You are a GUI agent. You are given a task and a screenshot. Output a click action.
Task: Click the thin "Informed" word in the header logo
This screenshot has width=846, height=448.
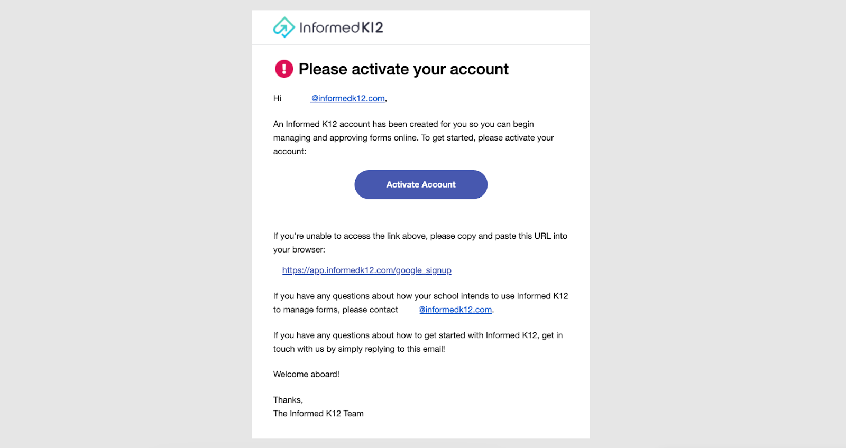(x=329, y=27)
